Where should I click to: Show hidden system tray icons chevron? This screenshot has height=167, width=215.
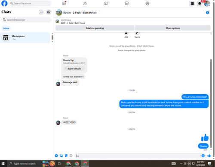point(181,164)
